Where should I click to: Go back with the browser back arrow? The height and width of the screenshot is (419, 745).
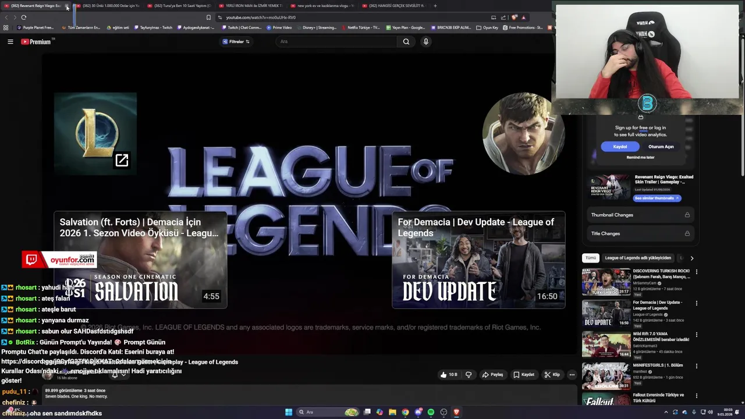6,17
